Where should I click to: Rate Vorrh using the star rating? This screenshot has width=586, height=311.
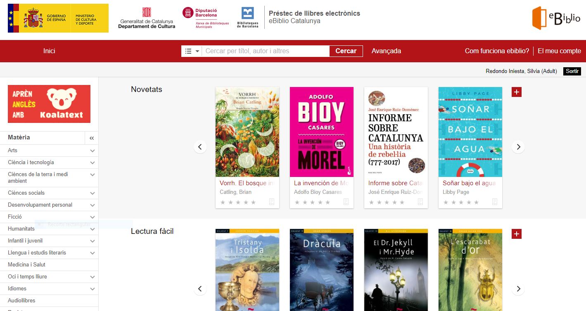[x=238, y=202]
